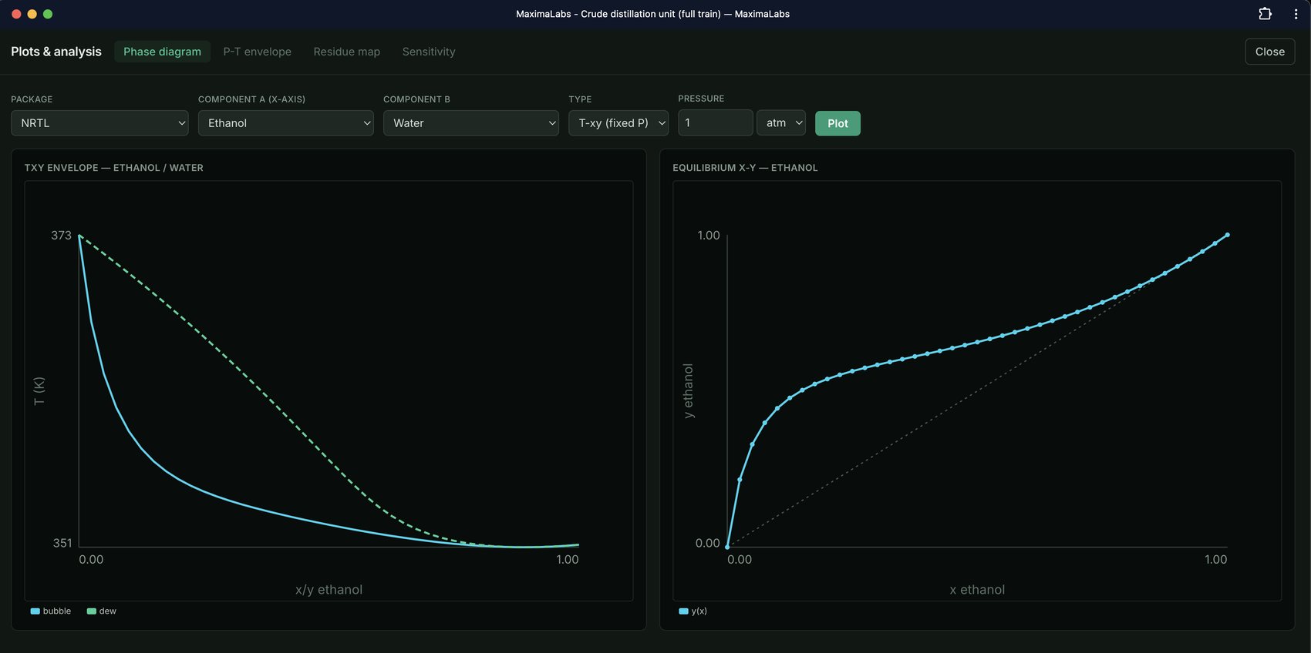Click the 373 temperature axis label
Screen dimensions: 1311x653
click(x=61, y=236)
